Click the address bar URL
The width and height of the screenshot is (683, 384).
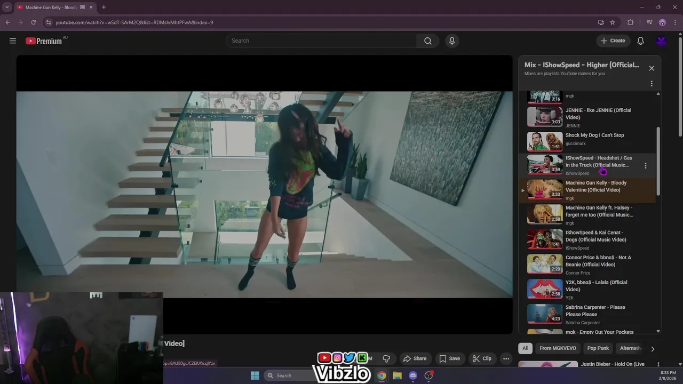[x=134, y=22]
